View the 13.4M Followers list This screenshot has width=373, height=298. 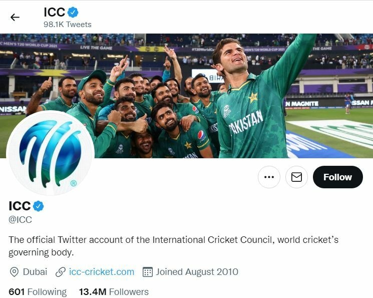click(114, 291)
